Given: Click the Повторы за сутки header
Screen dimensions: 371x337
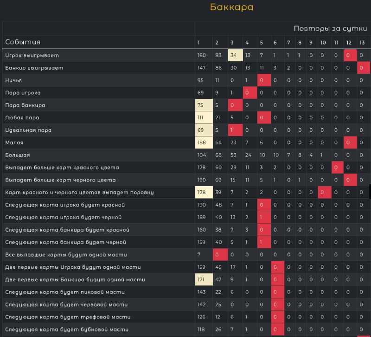Looking at the screenshot, I should point(330,29).
